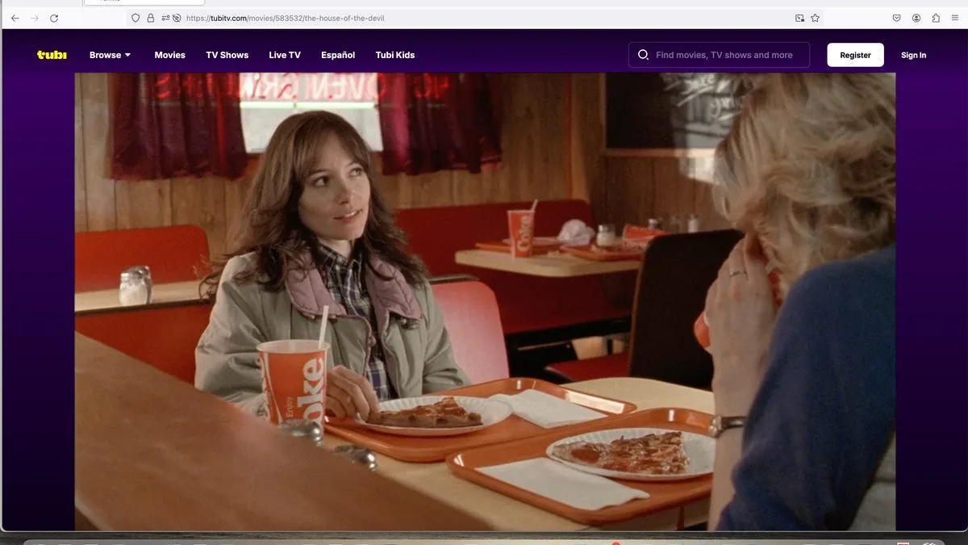
Task: Expand the Browse dropdown menu
Action: coord(110,55)
